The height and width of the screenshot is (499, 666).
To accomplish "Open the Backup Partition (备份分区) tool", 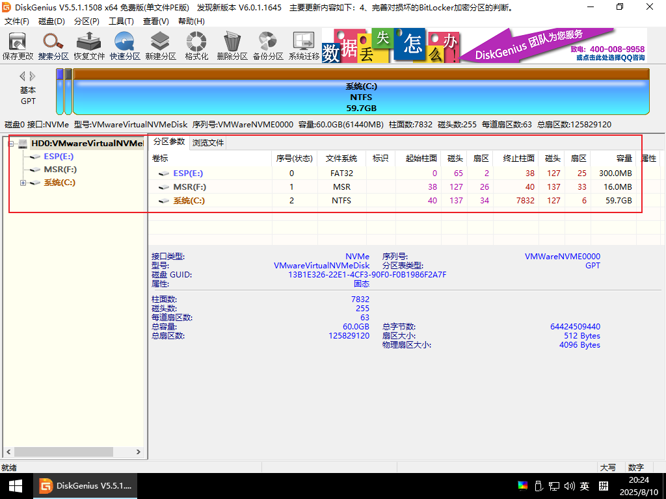I will tap(268, 46).
